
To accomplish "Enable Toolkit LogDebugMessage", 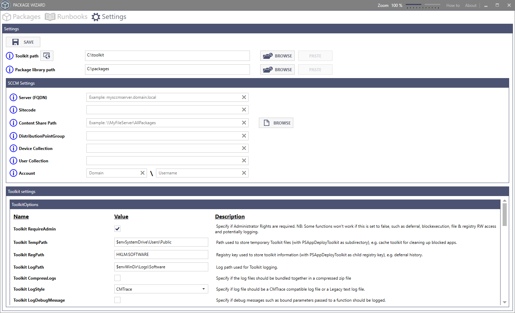I will point(117,300).
